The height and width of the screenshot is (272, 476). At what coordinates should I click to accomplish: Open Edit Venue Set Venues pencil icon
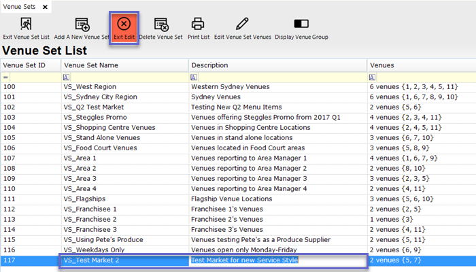242,25
